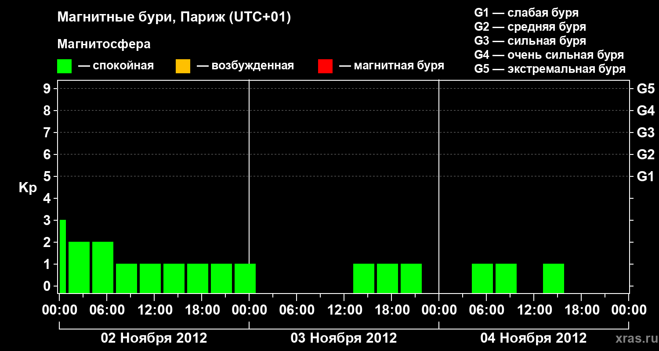Click the 'G2 — средняя буря' description

click(x=530, y=27)
